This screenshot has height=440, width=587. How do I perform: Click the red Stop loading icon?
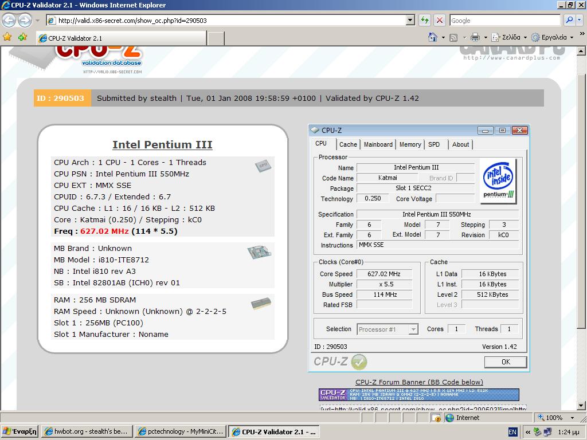(x=440, y=20)
